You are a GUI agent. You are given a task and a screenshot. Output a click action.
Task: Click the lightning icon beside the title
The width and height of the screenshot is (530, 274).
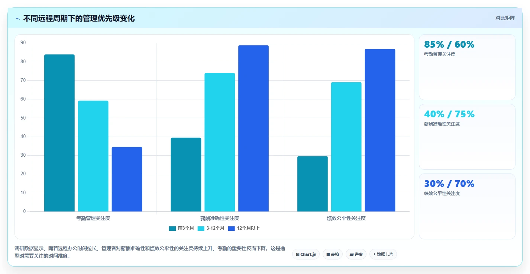[x=18, y=19]
